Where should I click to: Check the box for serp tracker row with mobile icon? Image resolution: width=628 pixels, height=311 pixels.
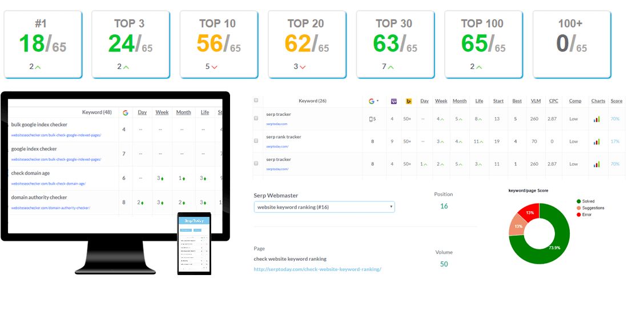tap(256, 119)
